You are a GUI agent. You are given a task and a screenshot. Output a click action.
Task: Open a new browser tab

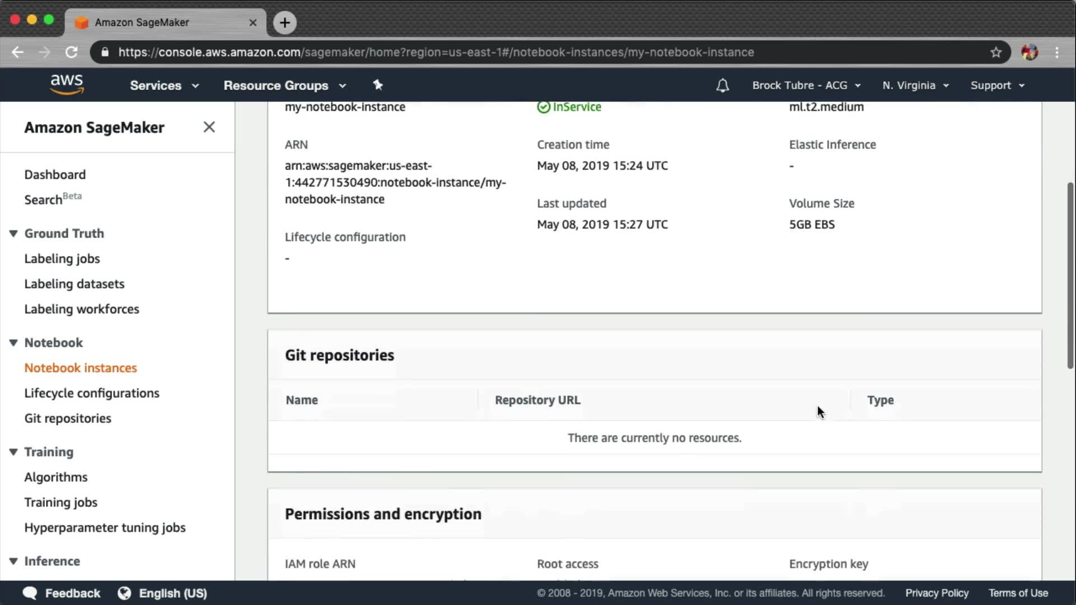pos(285,22)
